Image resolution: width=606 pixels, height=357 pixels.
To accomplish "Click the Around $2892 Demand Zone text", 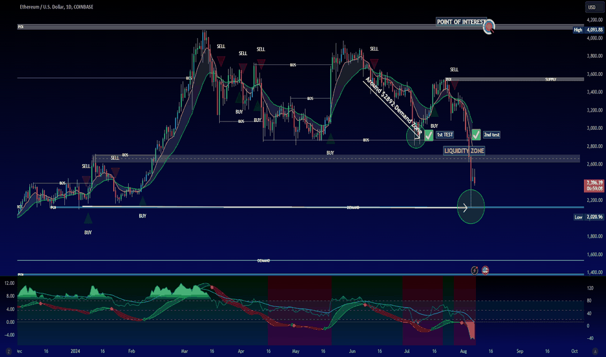I will [x=393, y=105].
